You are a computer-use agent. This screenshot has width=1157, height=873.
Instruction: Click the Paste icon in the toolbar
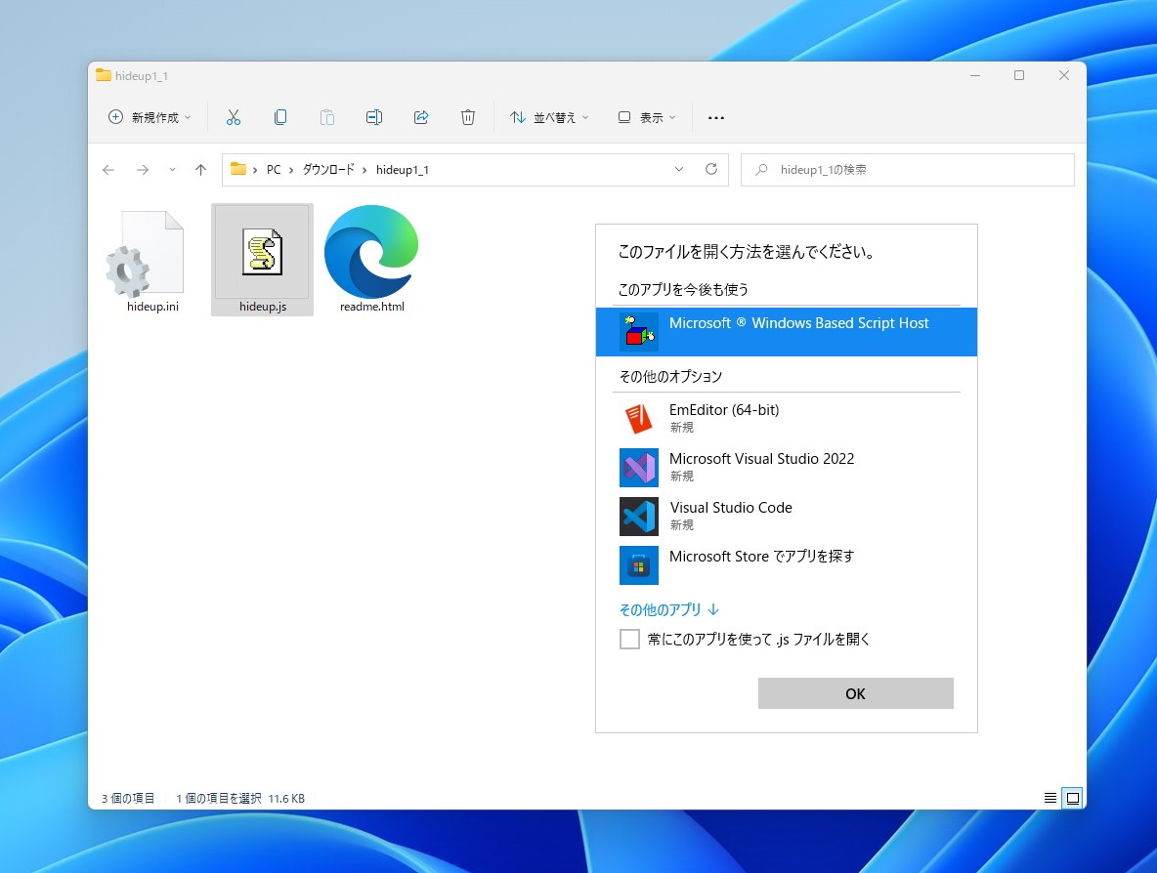[327, 117]
